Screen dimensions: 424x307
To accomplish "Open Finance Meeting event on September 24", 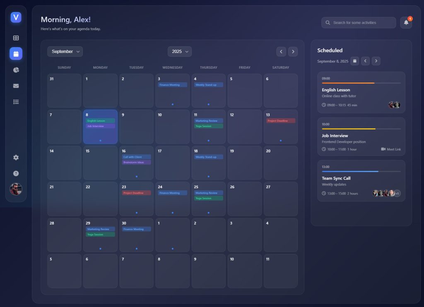I will coord(173,193).
